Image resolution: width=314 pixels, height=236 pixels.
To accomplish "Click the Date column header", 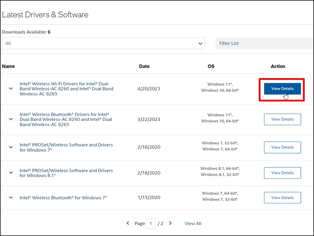I will (144, 66).
